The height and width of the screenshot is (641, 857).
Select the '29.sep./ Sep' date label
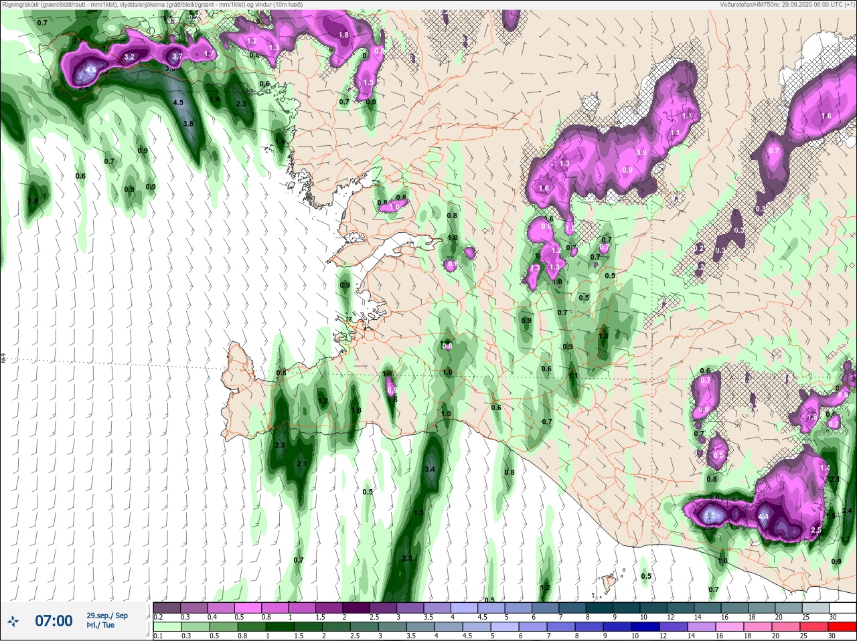(107, 616)
